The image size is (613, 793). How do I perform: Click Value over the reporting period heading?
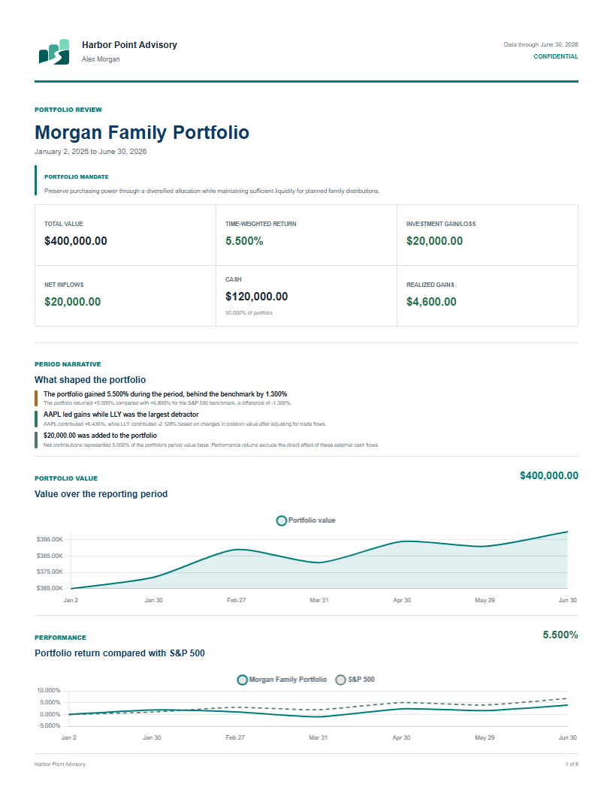(101, 494)
